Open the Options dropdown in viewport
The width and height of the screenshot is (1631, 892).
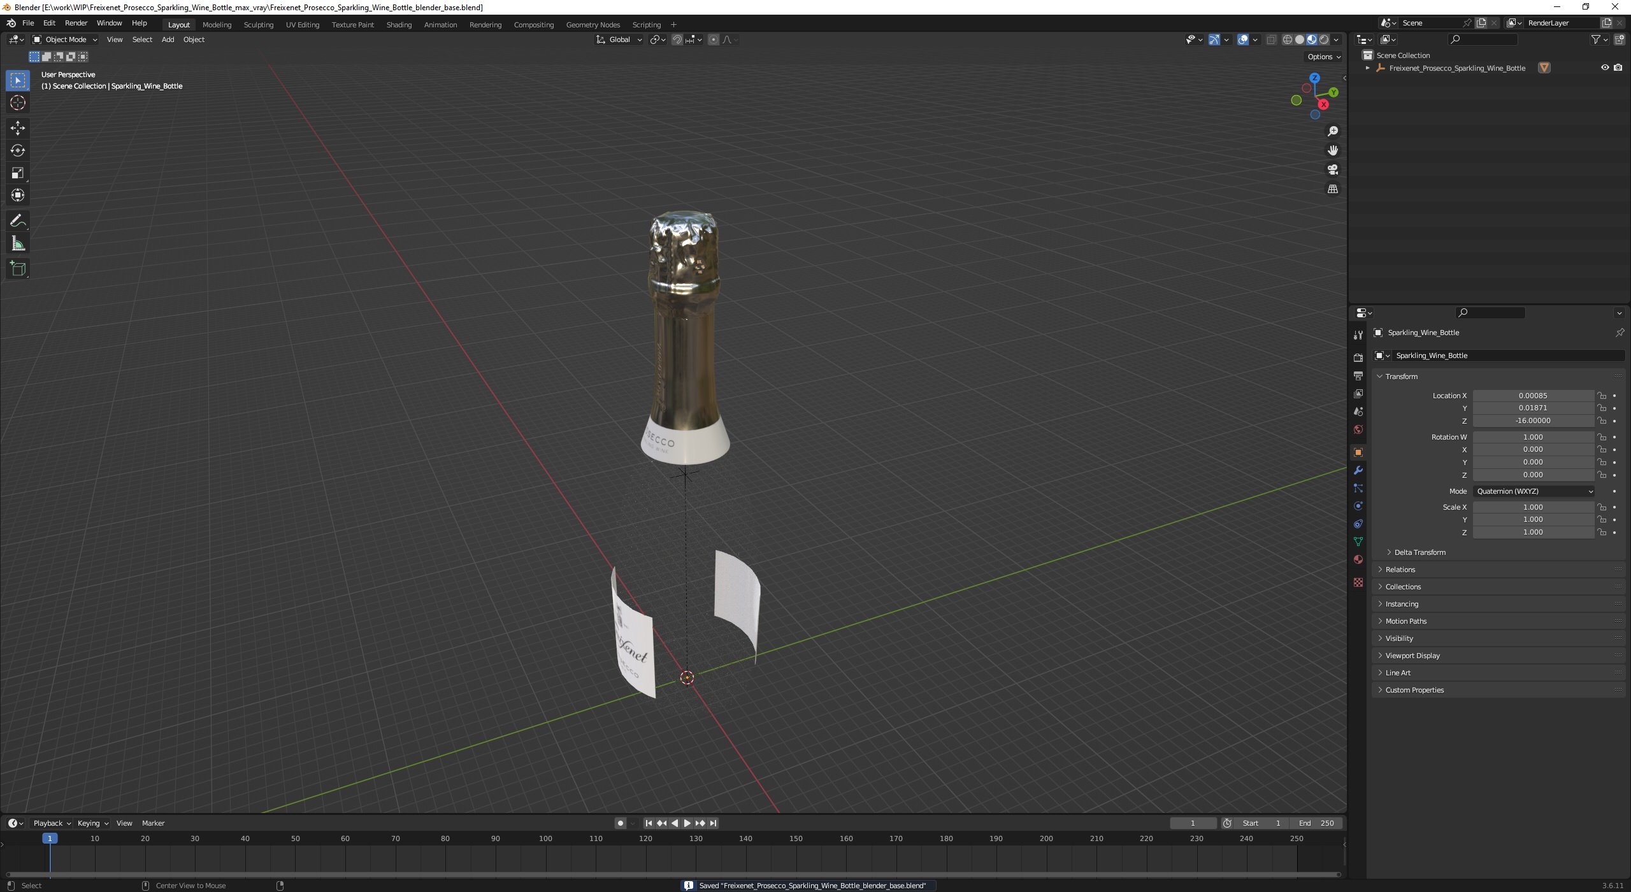pyautogui.click(x=1324, y=57)
